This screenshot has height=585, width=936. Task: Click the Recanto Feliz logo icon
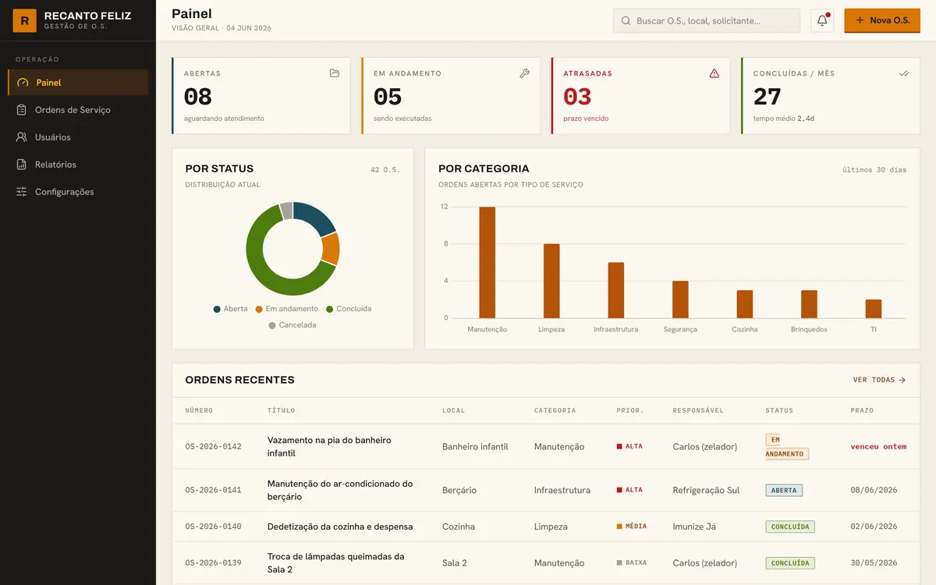[24, 20]
